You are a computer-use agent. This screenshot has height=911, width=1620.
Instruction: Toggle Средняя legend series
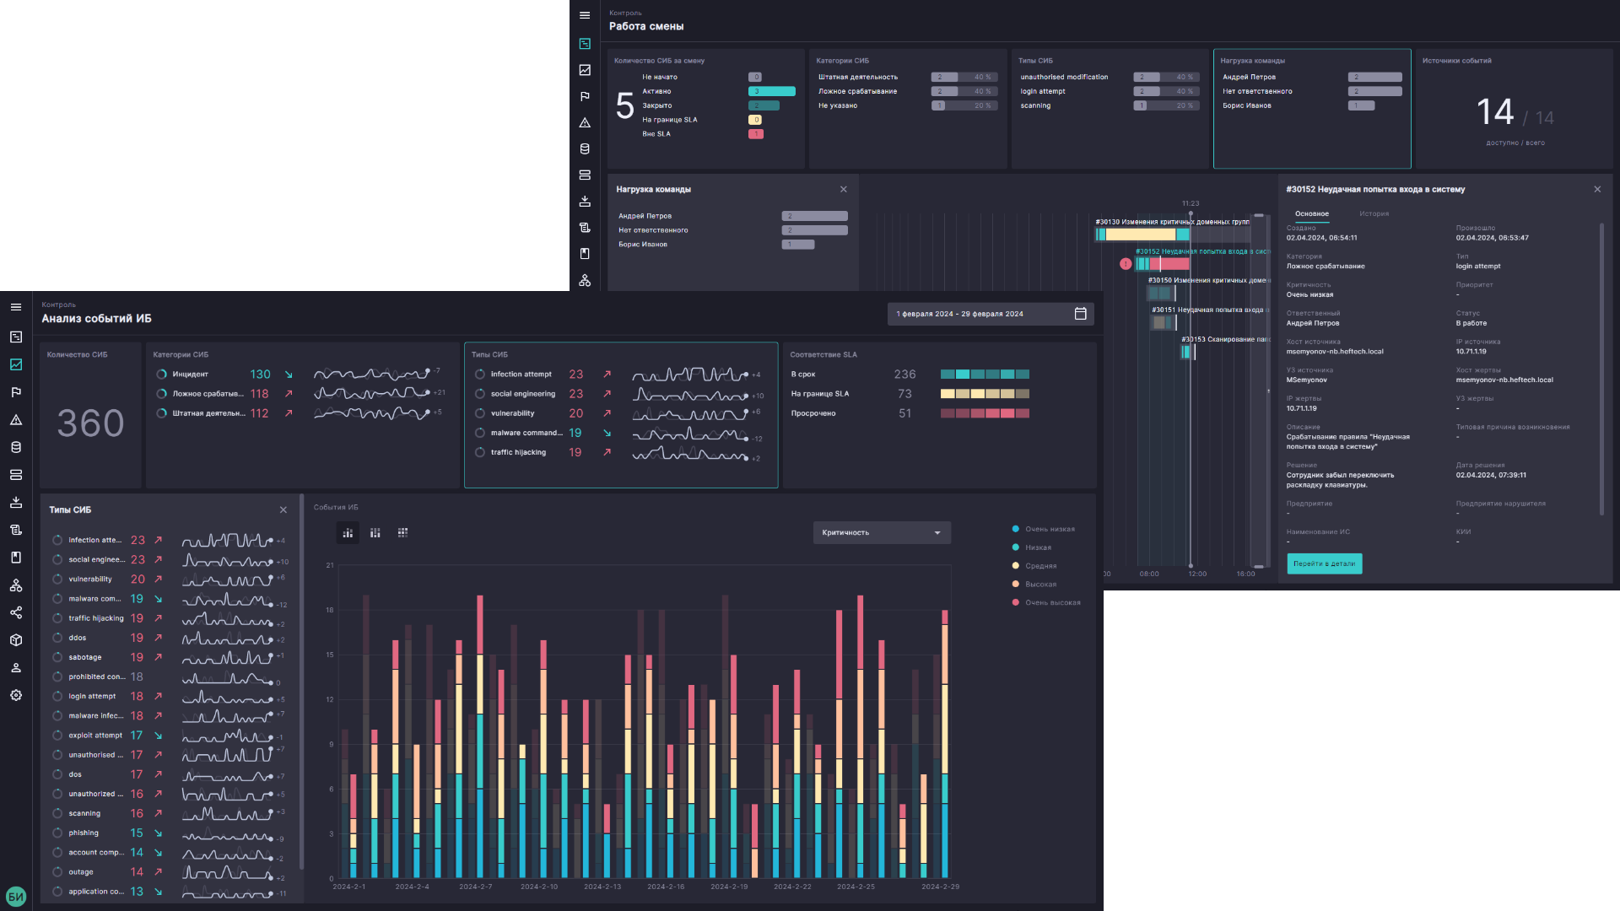pyautogui.click(x=1034, y=566)
